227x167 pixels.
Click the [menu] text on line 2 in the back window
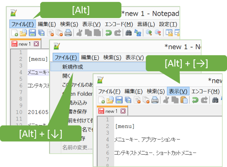click(38, 59)
